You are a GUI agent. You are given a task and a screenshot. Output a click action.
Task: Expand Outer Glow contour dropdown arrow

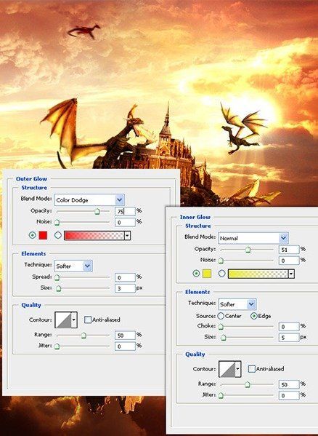click(74, 320)
